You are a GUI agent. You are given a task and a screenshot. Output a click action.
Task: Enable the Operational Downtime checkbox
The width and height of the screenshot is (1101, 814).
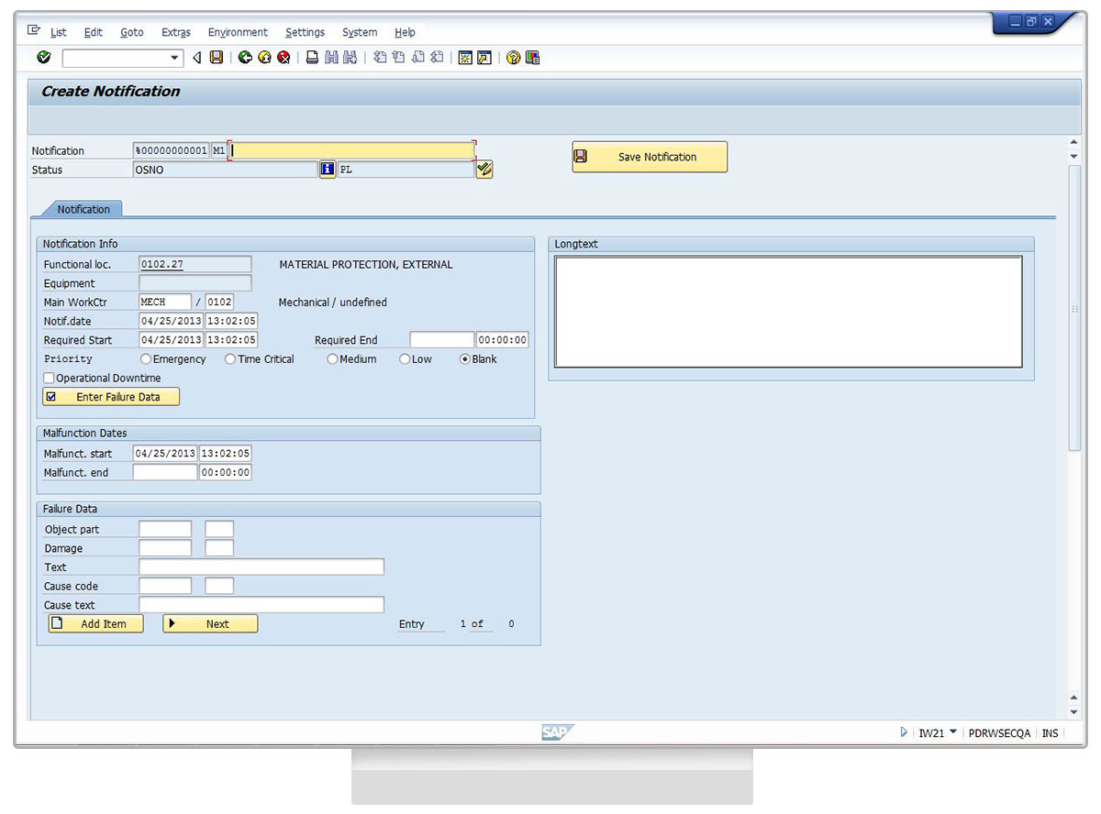pos(49,379)
